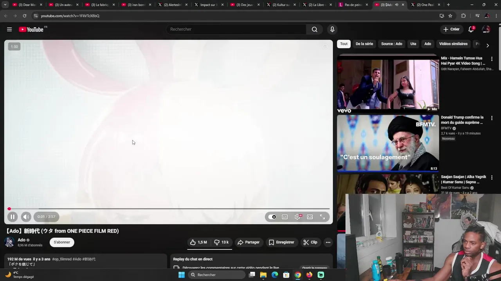501x281 pixels.
Task: Share the video via Partager
Action: coord(249,242)
